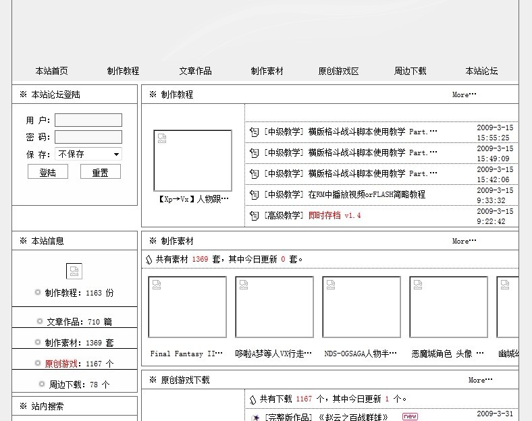The width and height of the screenshot is (532, 421).
Task: Click the 2009-3-31 date text
Action: [x=495, y=414]
